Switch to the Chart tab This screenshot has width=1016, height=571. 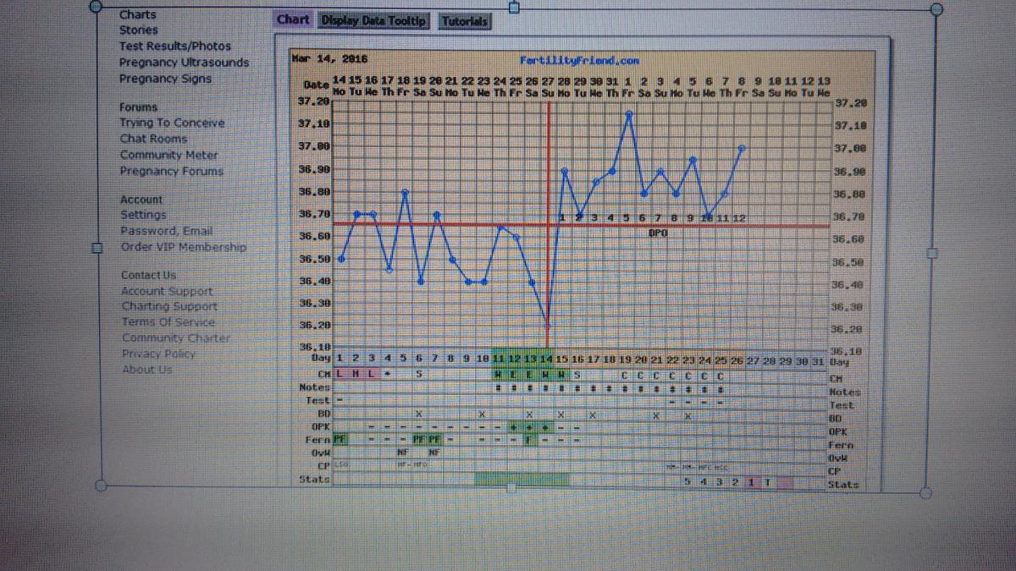coord(293,20)
